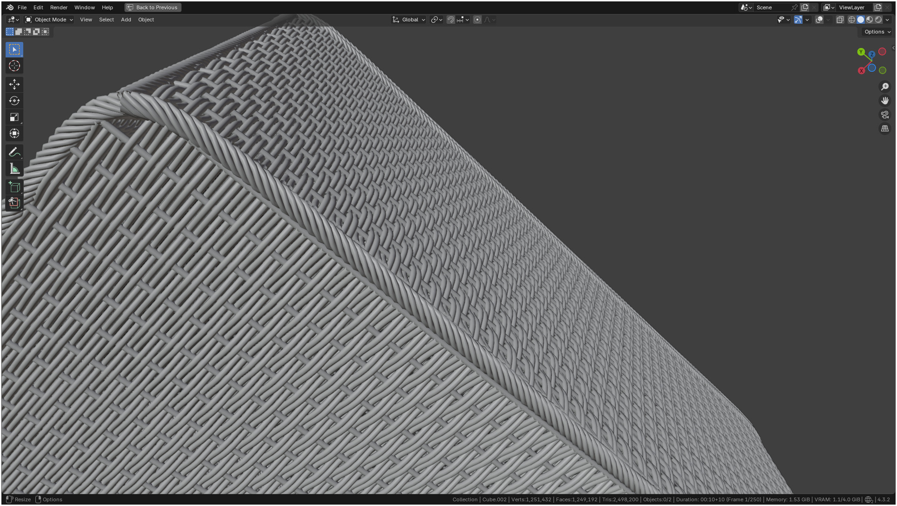Select the Measure tool
Image resolution: width=897 pixels, height=506 pixels.
tap(14, 169)
